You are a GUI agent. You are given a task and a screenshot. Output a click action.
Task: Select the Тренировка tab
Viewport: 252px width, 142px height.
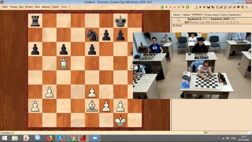click(197, 14)
